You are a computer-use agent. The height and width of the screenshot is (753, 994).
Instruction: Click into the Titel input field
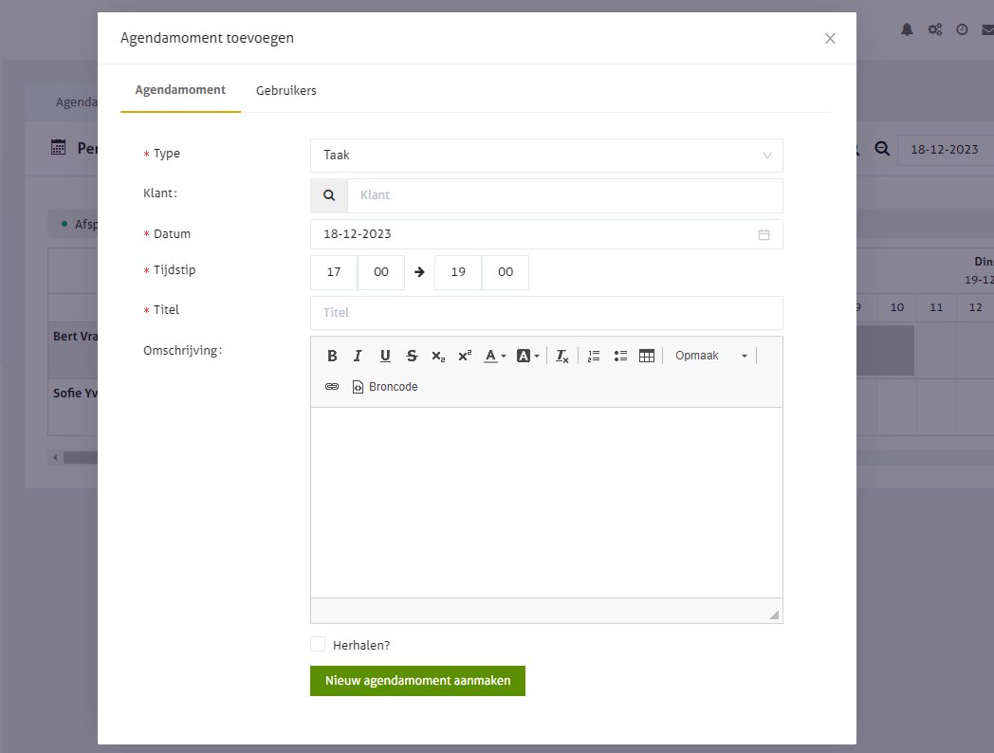click(546, 313)
